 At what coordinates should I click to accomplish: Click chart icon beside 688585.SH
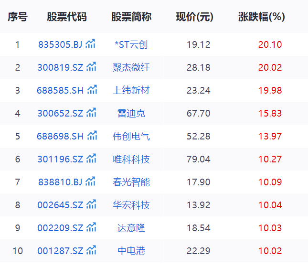92,90
